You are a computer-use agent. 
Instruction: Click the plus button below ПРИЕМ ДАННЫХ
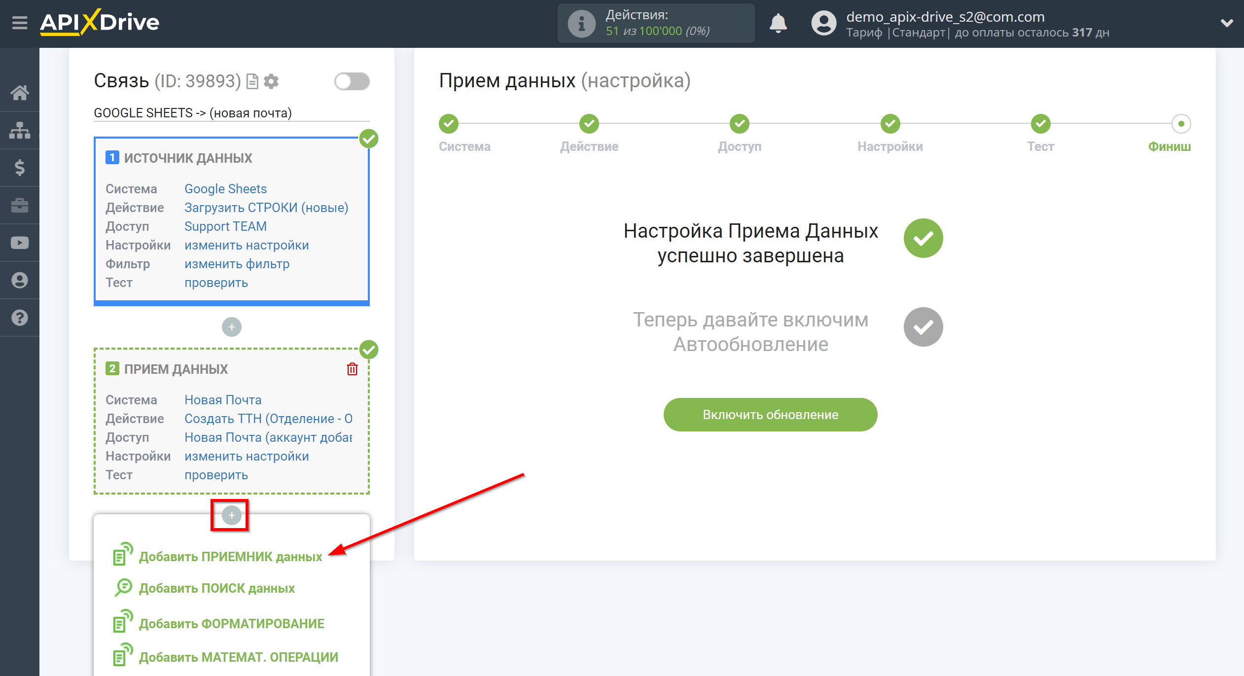tap(232, 515)
